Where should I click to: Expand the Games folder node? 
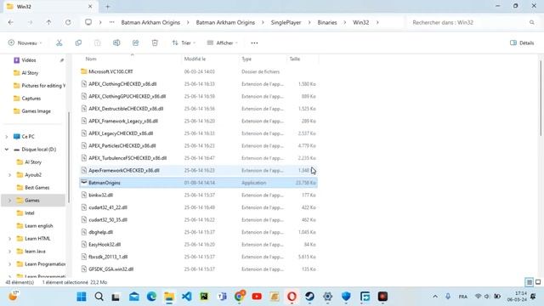click(x=9, y=201)
